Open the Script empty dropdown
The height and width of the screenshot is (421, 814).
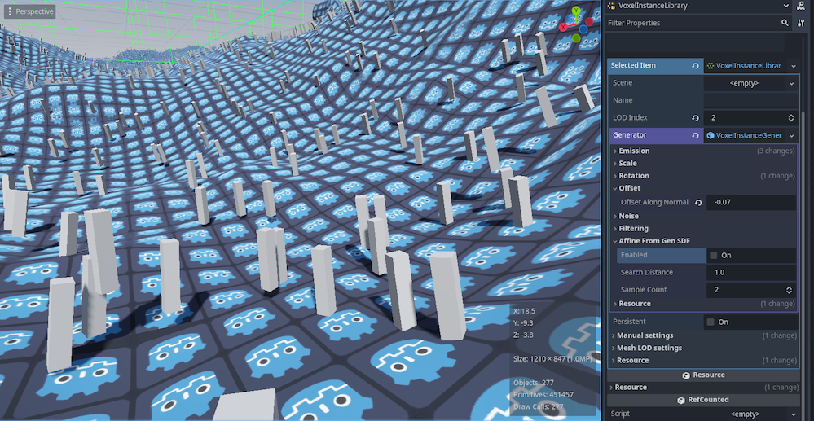pyautogui.click(x=750, y=414)
